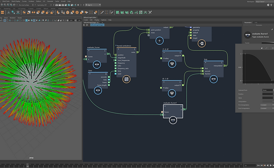This screenshot has width=274, height=168.
Task: Click the blue camera render icon in status line
Action: [69, 5]
